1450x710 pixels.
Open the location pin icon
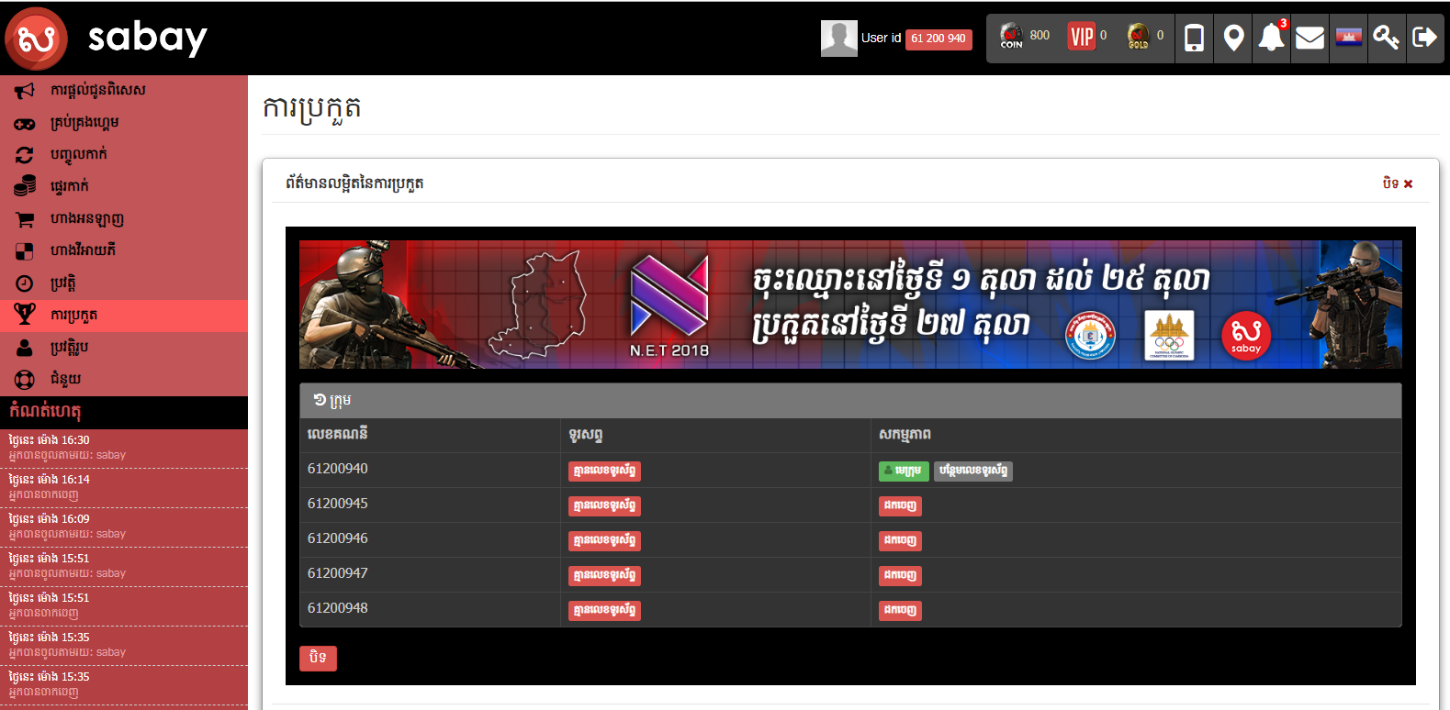tap(1233, 38)
